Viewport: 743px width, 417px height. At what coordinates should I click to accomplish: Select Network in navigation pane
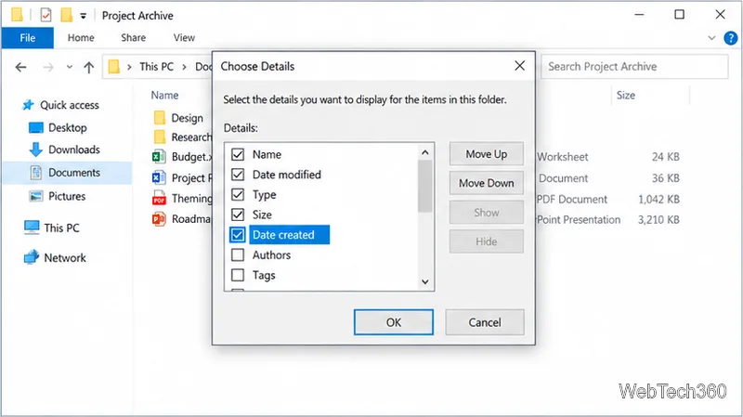65,258
